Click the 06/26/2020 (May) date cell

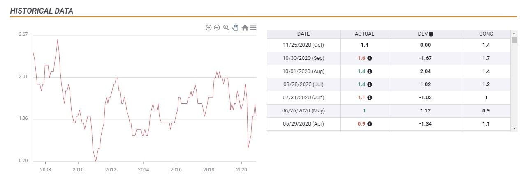(304, 111)
